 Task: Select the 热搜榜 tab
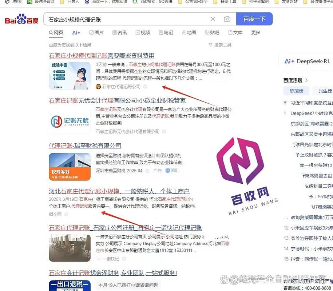296,91
